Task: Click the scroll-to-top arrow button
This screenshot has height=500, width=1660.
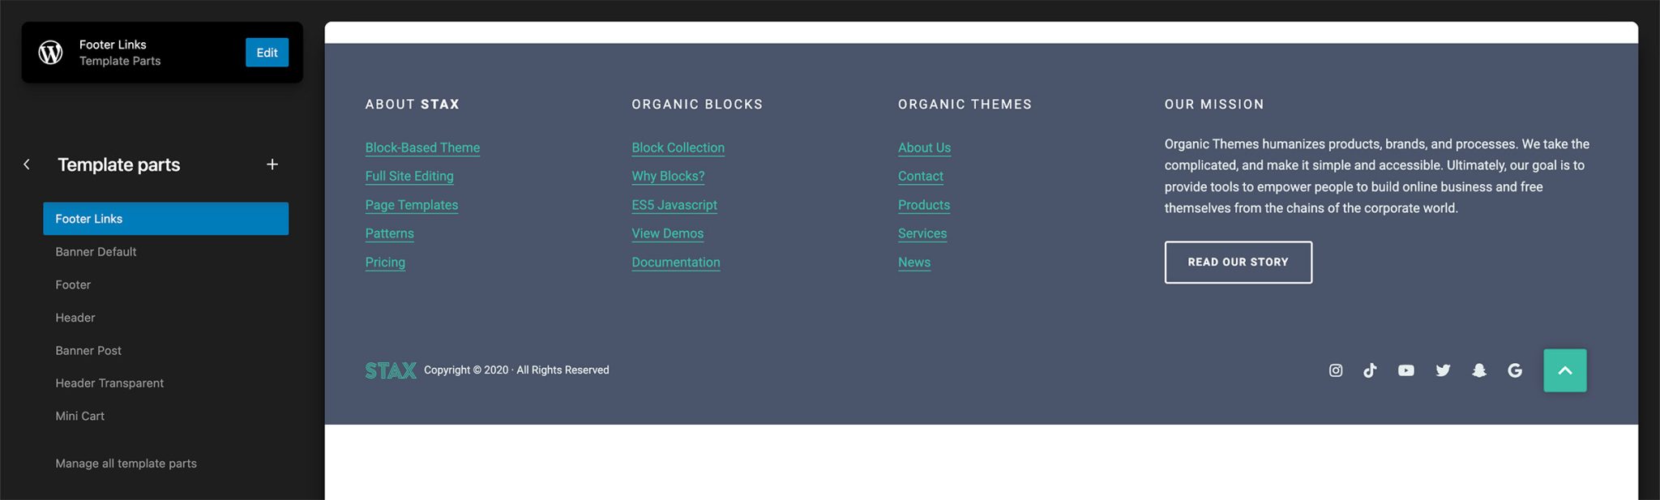Action: point(1565,370)
